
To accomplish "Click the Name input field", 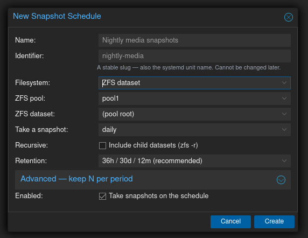I will (194, 40).
